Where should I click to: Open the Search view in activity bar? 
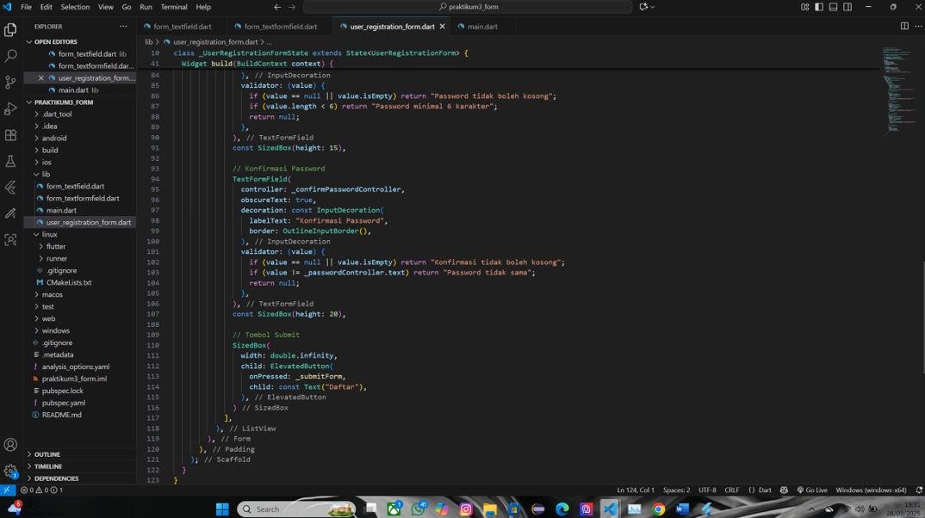click(x=10, y=56)
